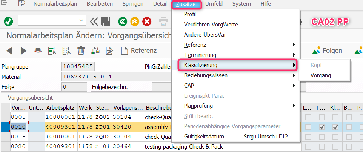Toggle the F checkbox in row 0010
This screenshot has width=363, height=152.
tap(322, 127)
